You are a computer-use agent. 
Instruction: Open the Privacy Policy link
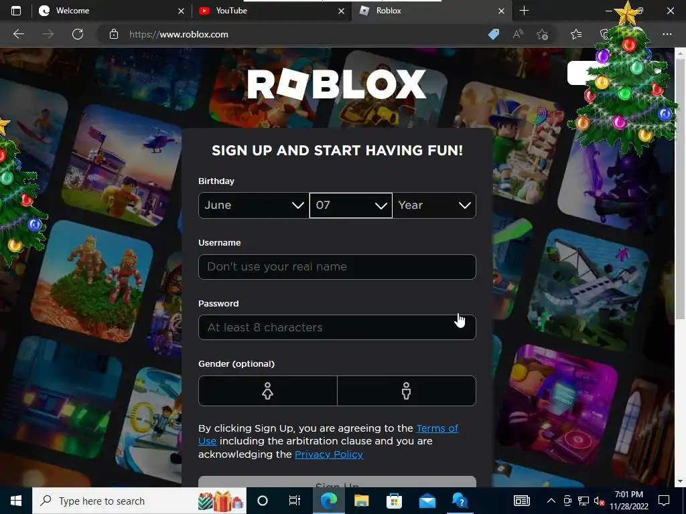click(x=328, y=454)
